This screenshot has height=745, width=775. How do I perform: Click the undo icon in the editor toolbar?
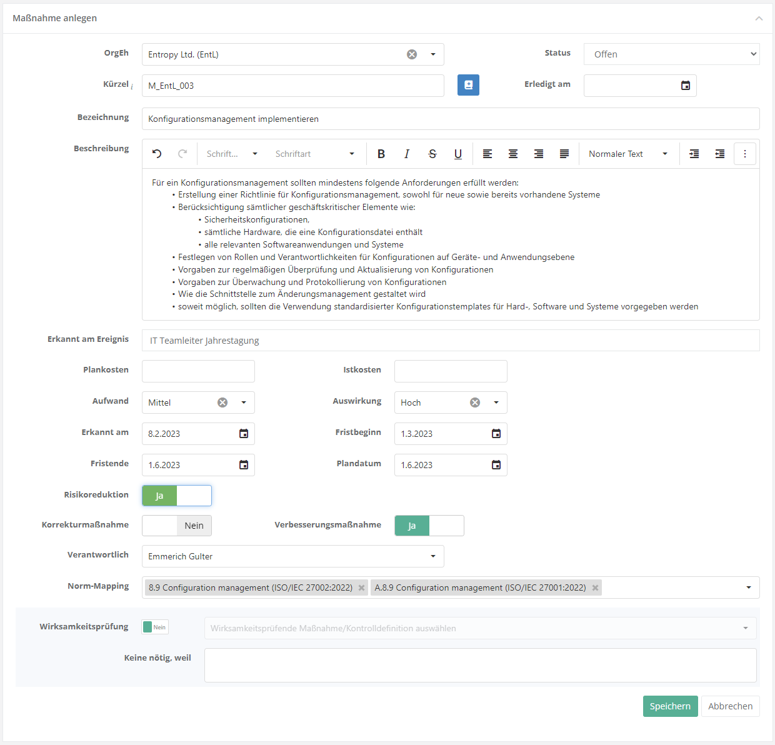point(157,154)
